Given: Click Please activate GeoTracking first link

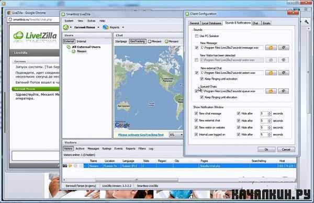Looking at the screenshot, I should [x=141, y=135].
